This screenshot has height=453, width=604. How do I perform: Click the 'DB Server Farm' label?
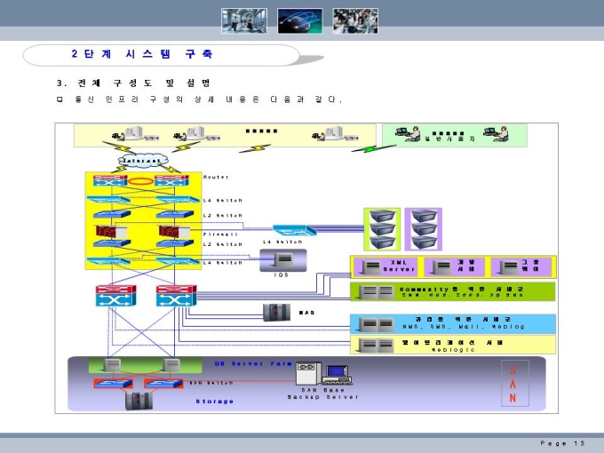click(253, 363)
